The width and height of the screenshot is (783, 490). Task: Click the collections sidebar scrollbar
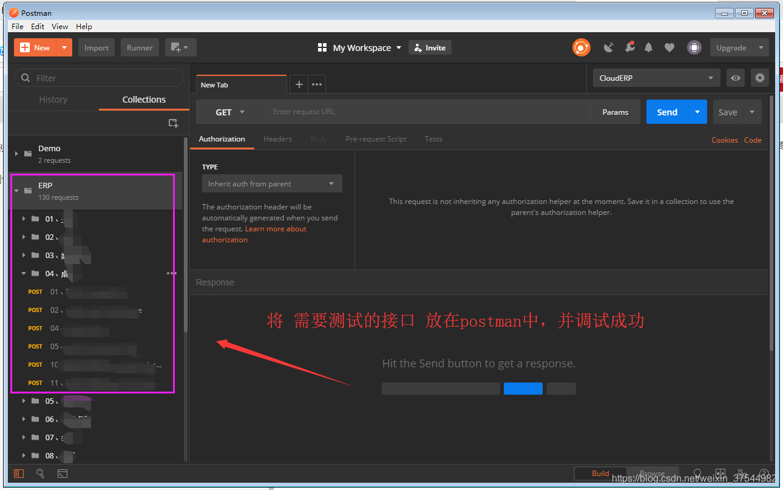tap(186, 236)
